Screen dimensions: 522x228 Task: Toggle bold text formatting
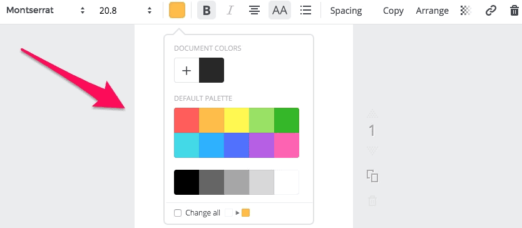pos(207,10)
